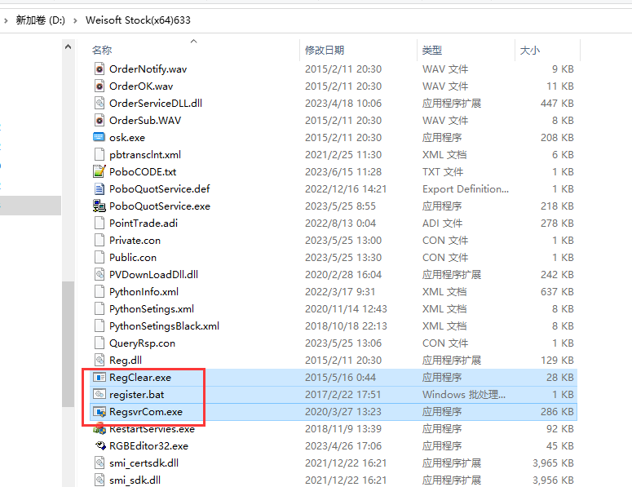The height and width of the screenshot is (487, 632).
Task: Click the PoboQuotService.def file icon
Action: (x=99, y=189)
